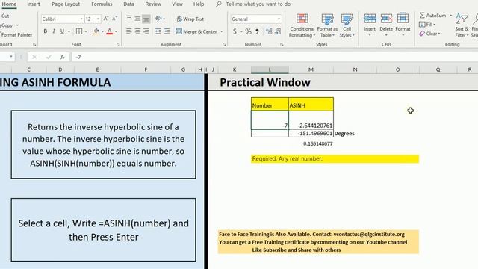Open Cell Styles gallery
This screenshot has width=478, height=269.
coord(347,25)
